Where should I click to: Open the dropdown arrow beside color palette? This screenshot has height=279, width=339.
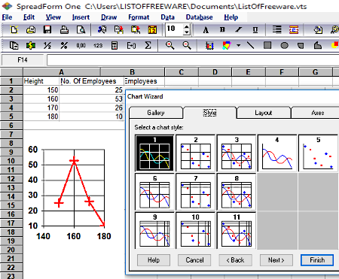point(238,46)
